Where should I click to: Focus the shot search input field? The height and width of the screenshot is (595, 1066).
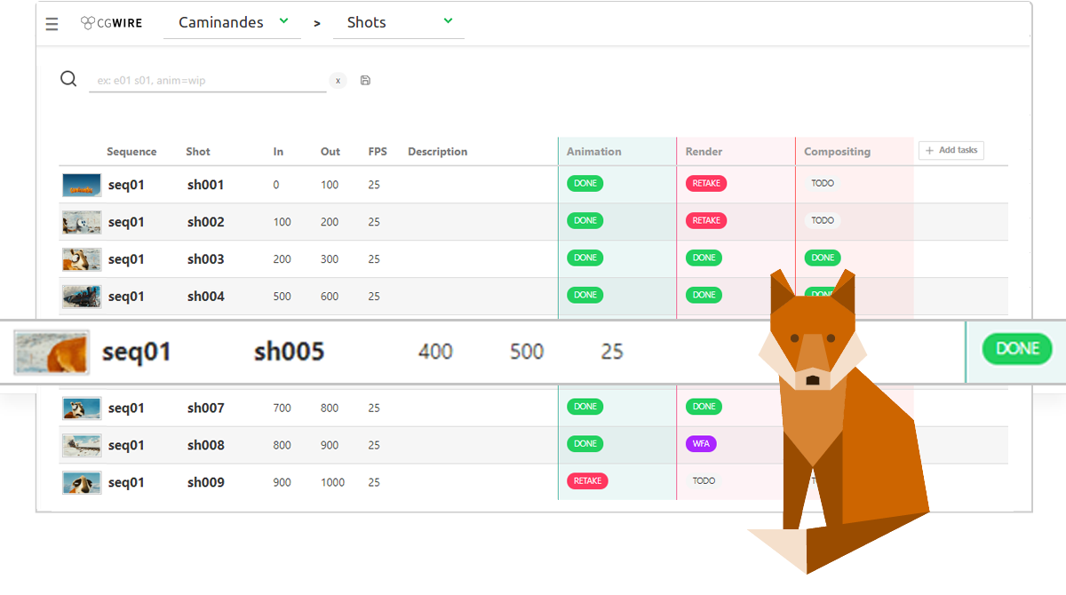click(x=207, y=81)
